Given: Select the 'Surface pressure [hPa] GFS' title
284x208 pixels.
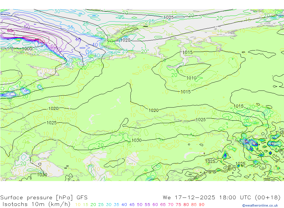Looking at the screenshot, I should pyautogui.click(x=44, y=198).
